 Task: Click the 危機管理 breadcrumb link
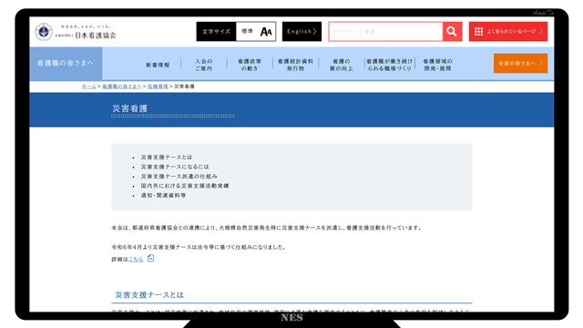coord(158,87)
